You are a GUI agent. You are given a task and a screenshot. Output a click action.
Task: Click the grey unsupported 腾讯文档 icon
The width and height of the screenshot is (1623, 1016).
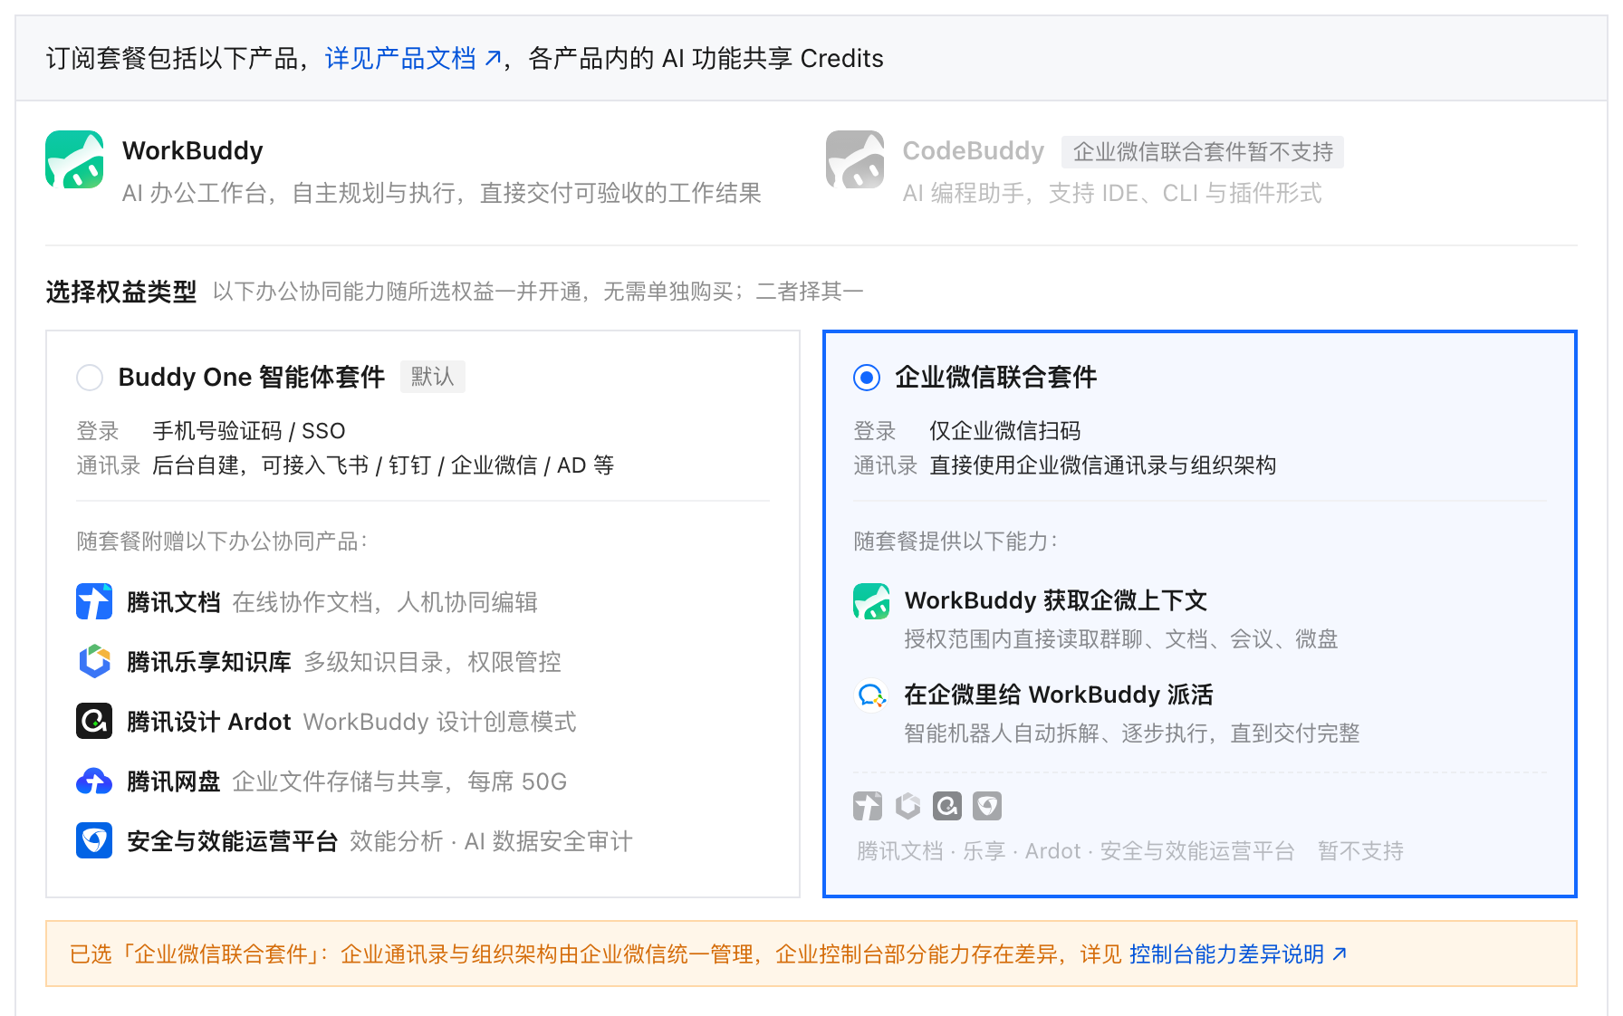coord(868,806)
